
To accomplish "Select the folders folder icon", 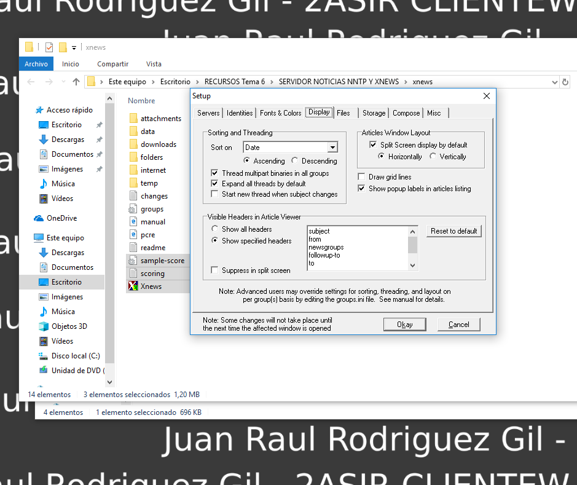I will tap(133, 157).
